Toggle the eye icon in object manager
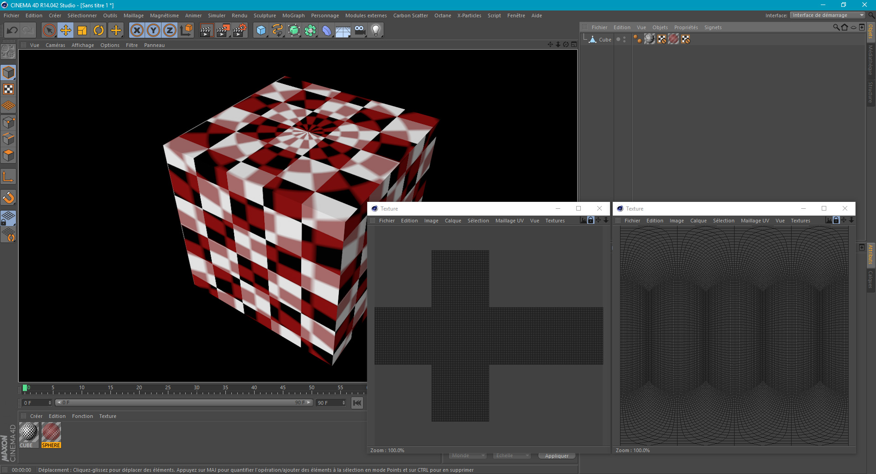The width and height of the screenshot is (876, 474). pyautogui.click(x=853, y=27)
